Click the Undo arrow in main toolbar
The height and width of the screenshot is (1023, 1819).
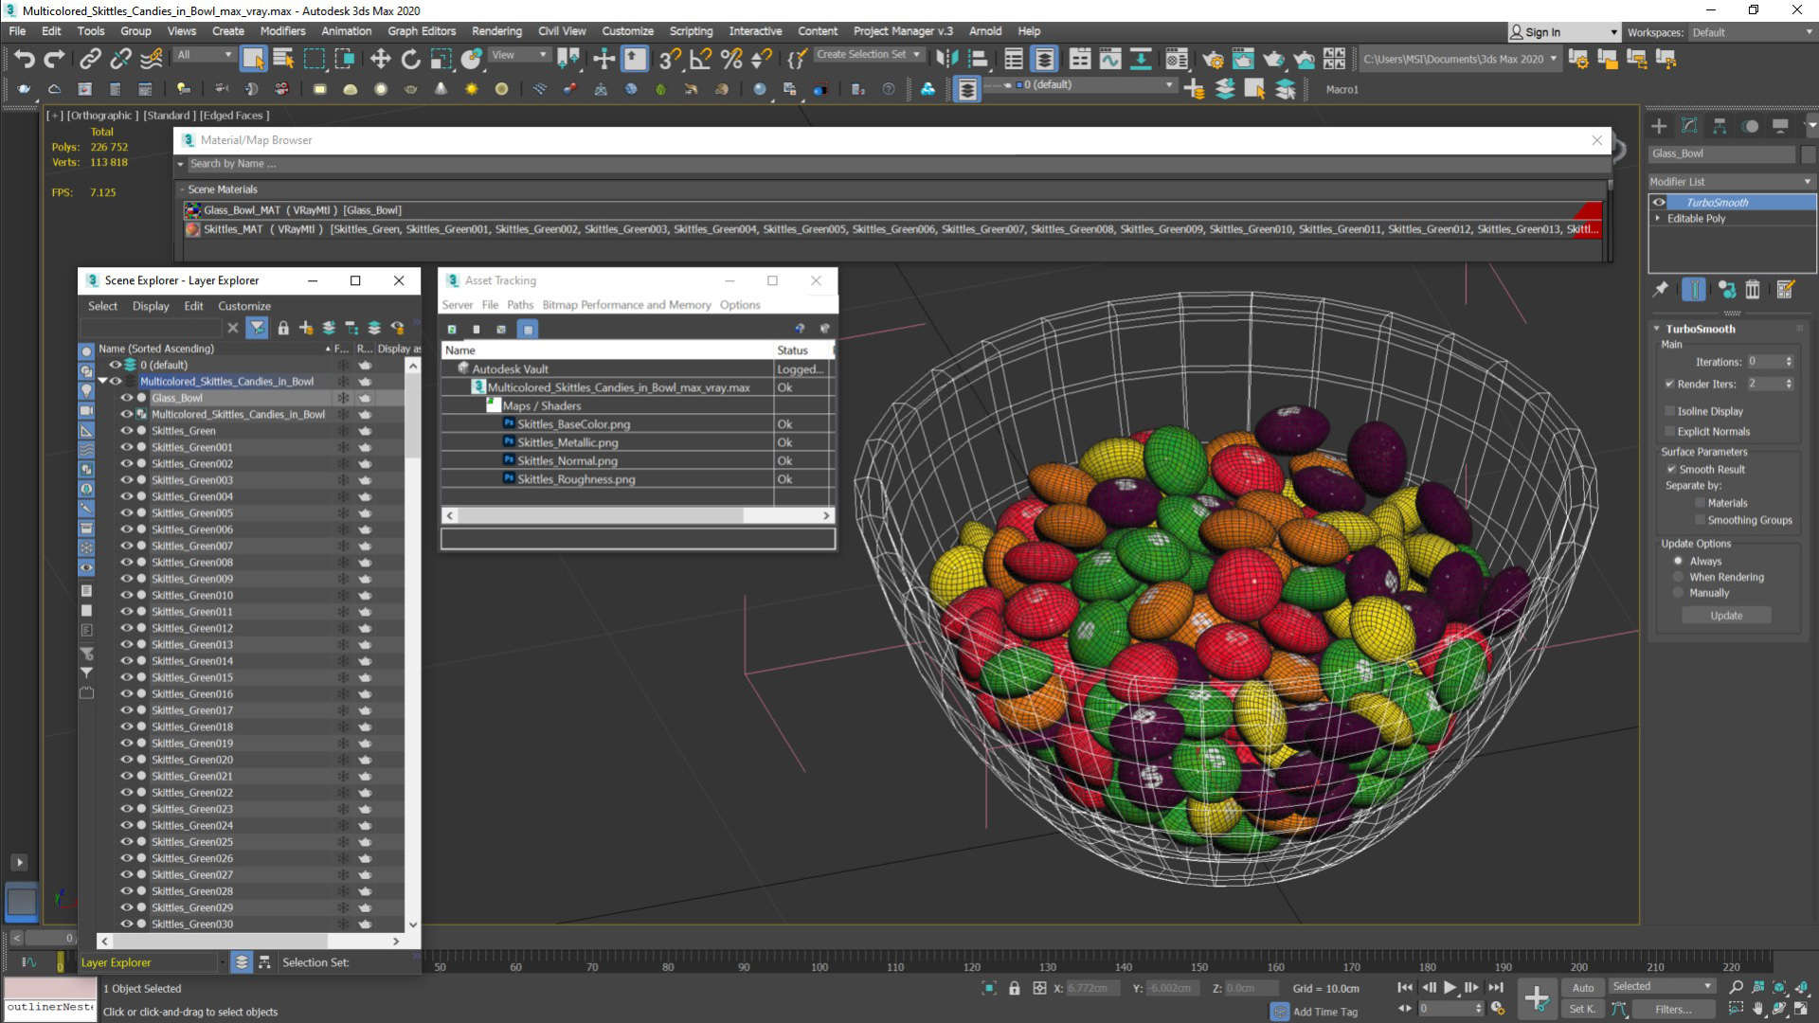[24, 59]
